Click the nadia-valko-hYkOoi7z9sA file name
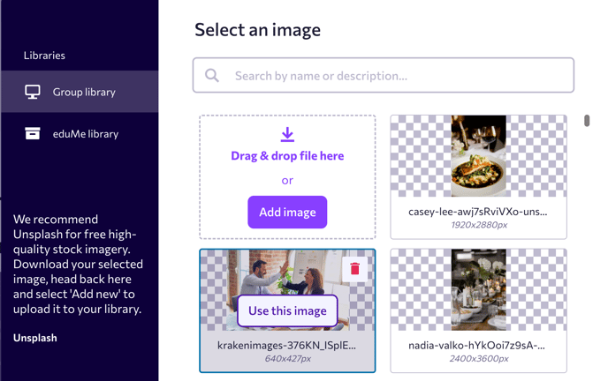Viewport: 608px width, 381px height. click(478, 346)
